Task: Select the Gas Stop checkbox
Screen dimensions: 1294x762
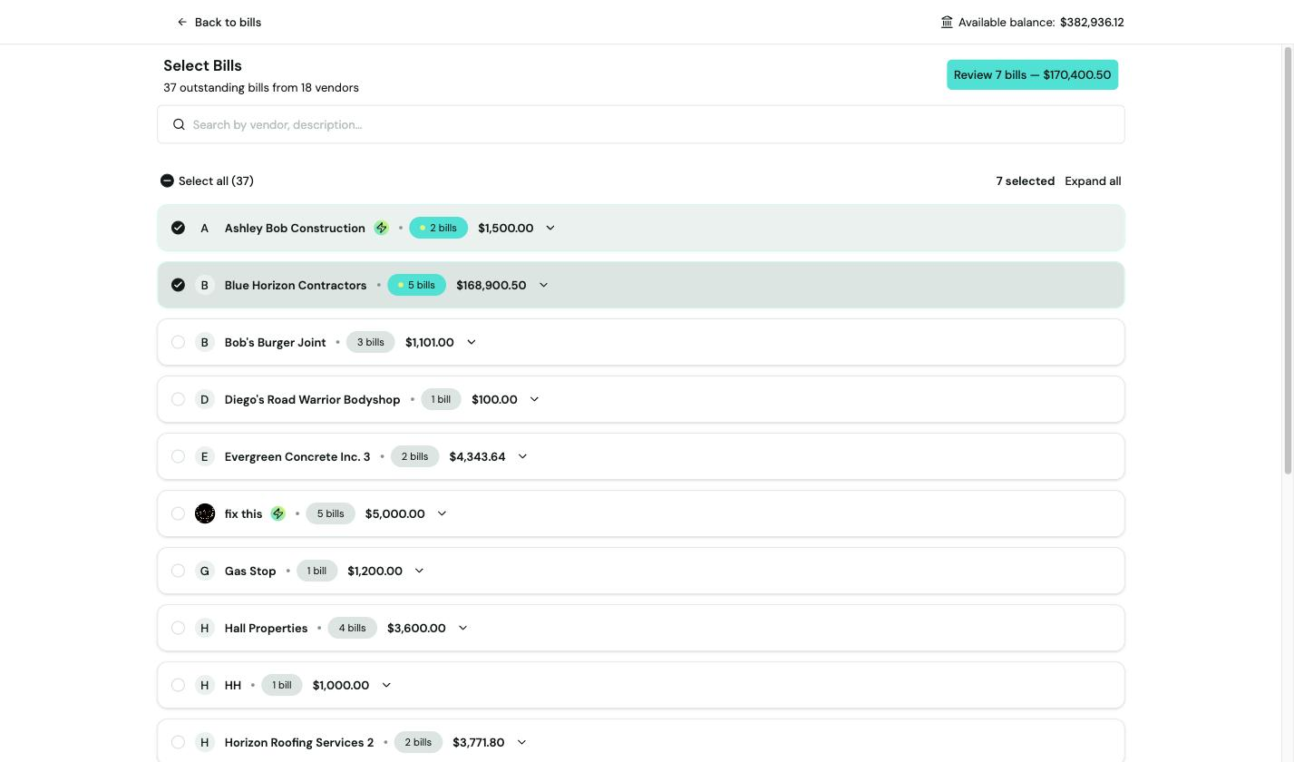Action: coord(178,571)
